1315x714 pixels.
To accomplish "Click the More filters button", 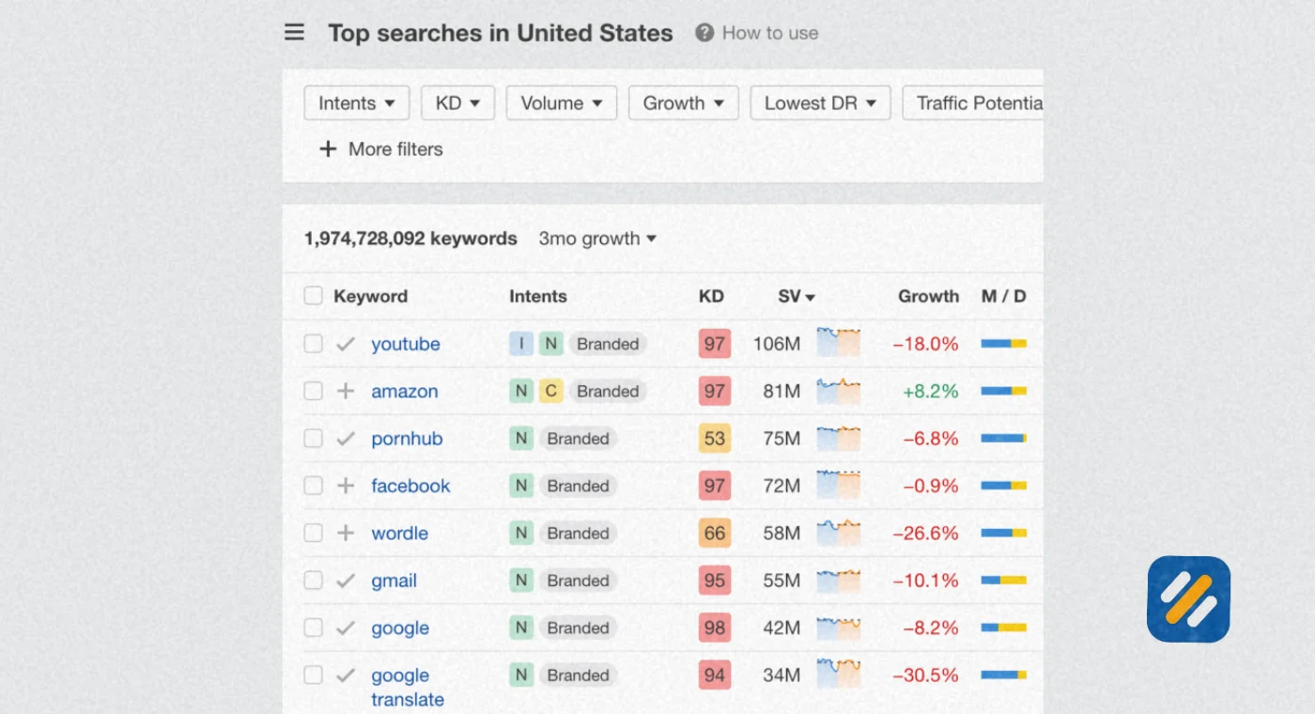I will (x=380, y=149).
